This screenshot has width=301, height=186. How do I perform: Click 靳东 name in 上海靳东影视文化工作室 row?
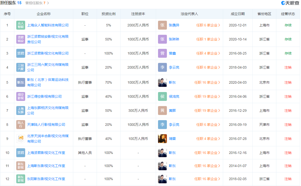[173, 166]
